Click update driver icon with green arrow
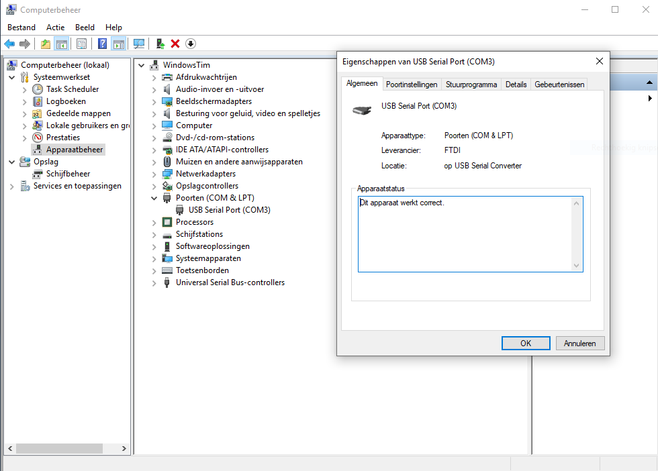 (160, 44)
